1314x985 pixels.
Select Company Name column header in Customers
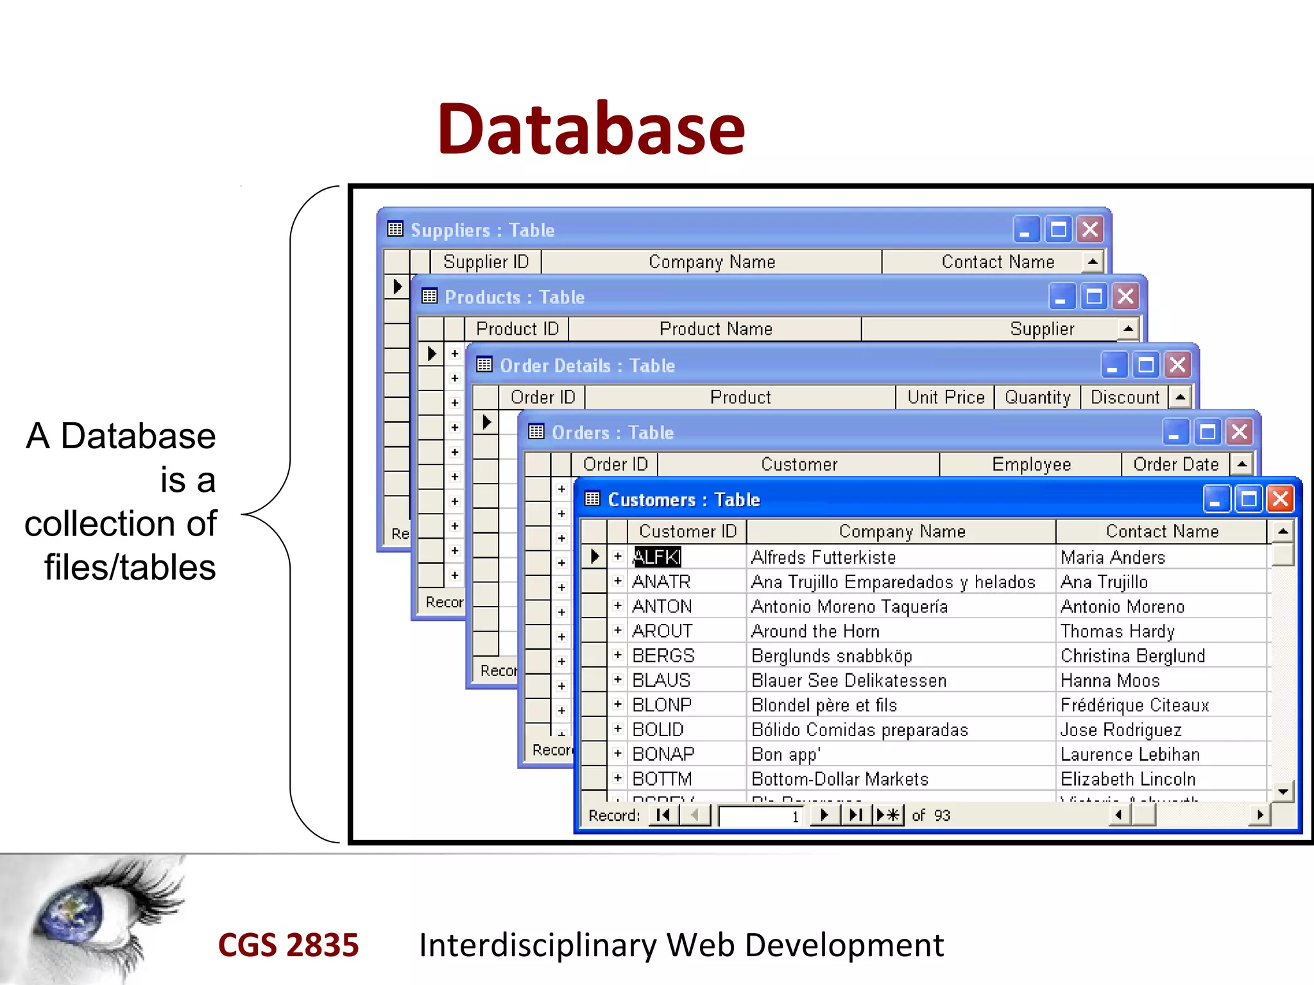[901, 532]
